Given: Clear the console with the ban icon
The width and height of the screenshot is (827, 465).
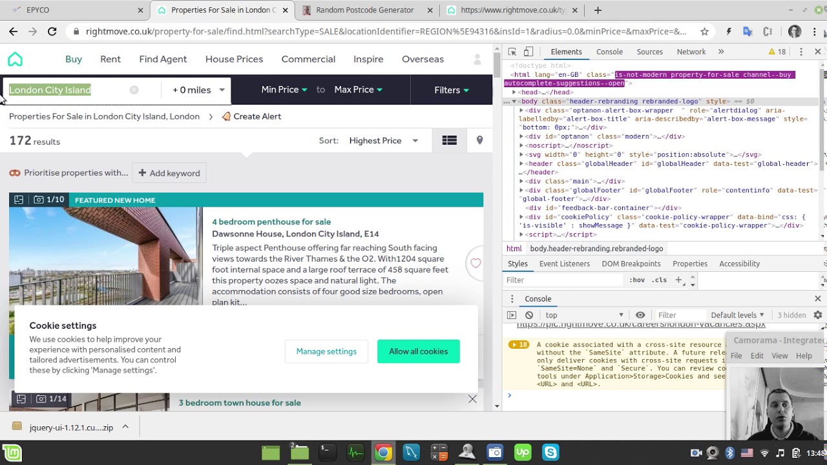Looking at the screenshot, I should point(529,315).
